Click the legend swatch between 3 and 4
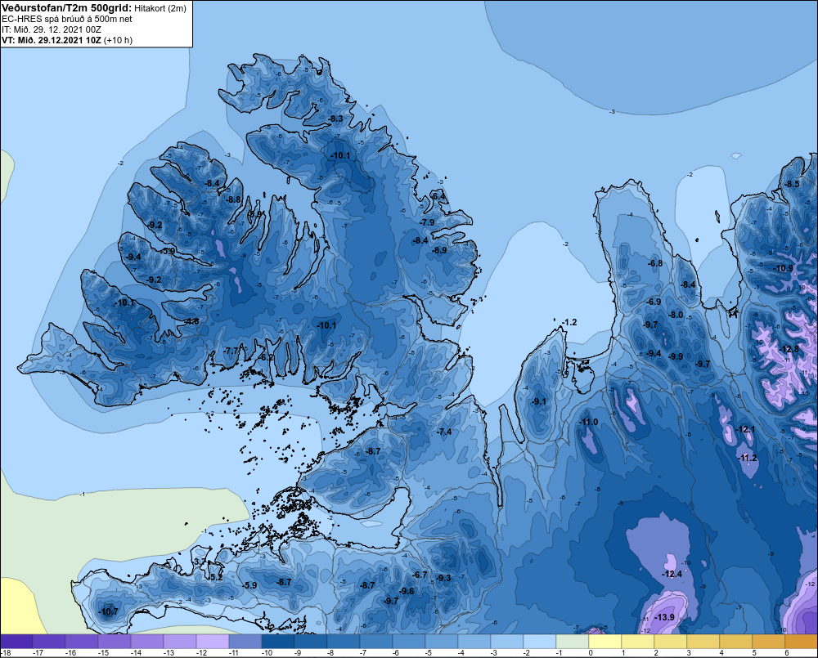Viewport: 818px width, 658px height. [x=703, y=642]
